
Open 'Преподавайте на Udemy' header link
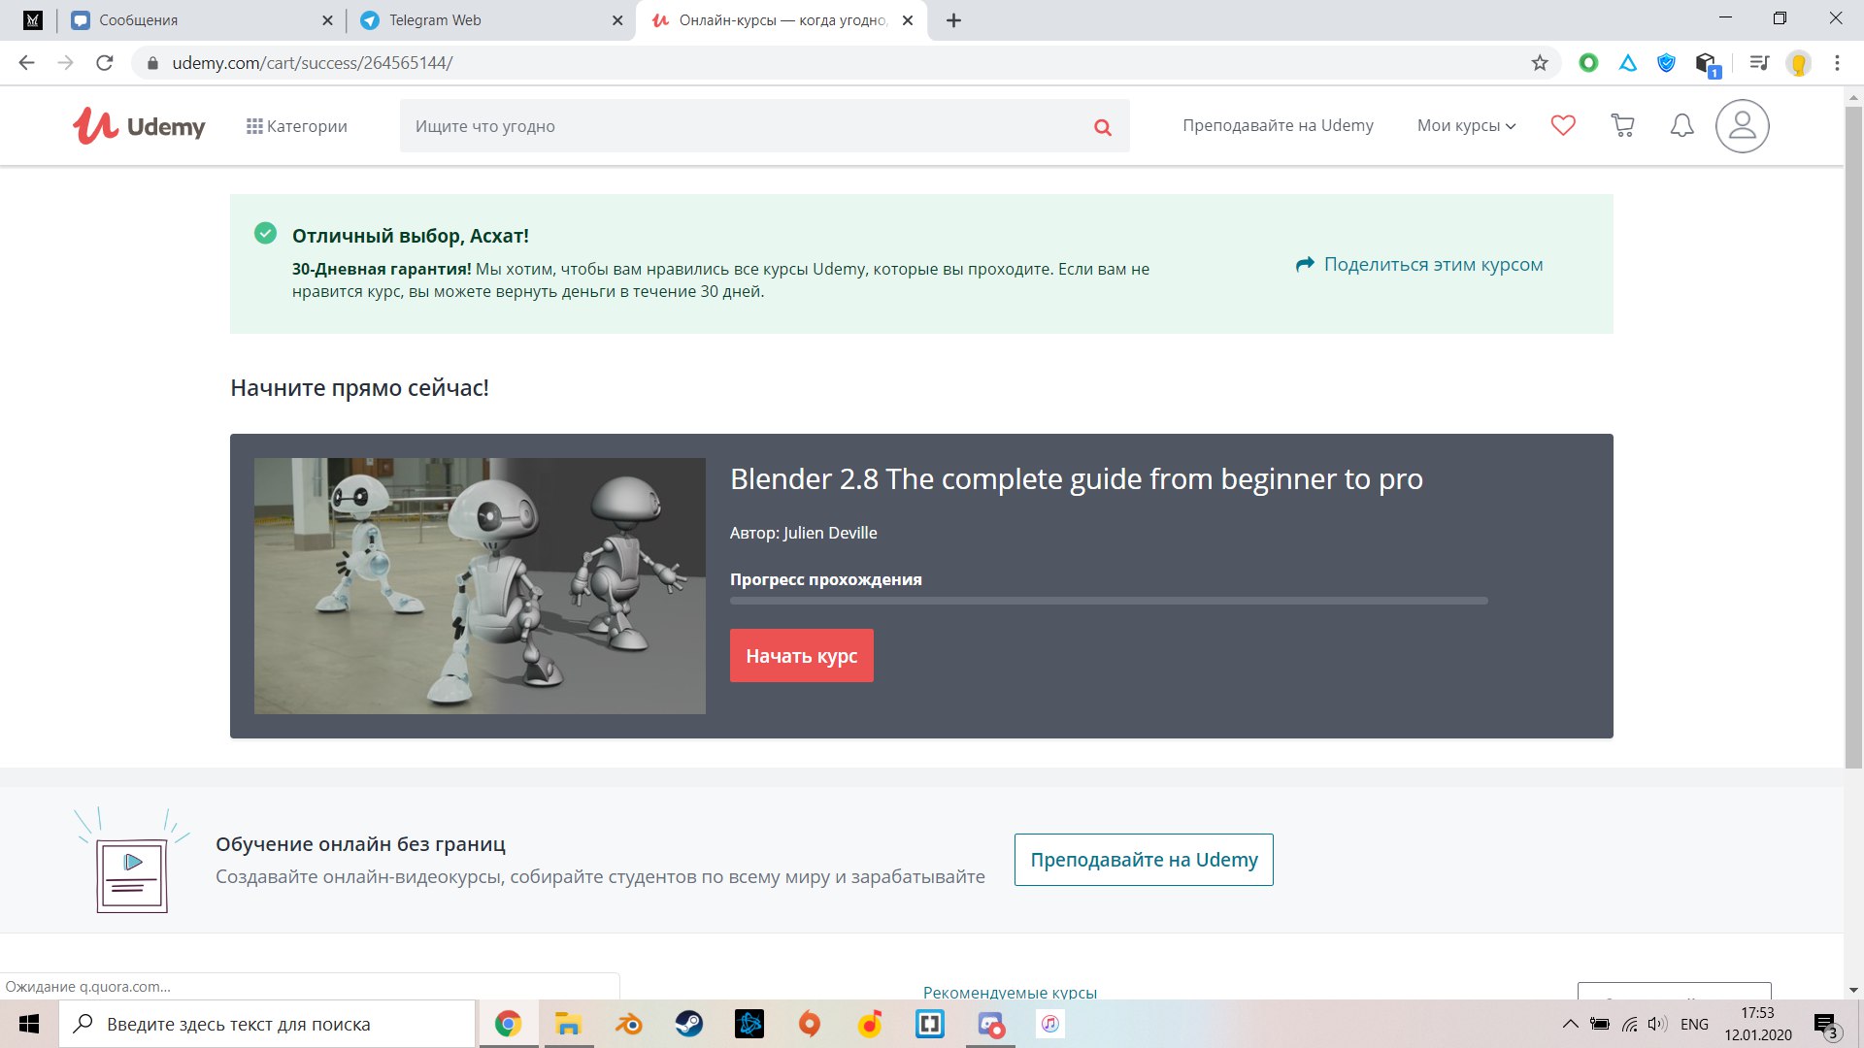(x=1278, y=125)
